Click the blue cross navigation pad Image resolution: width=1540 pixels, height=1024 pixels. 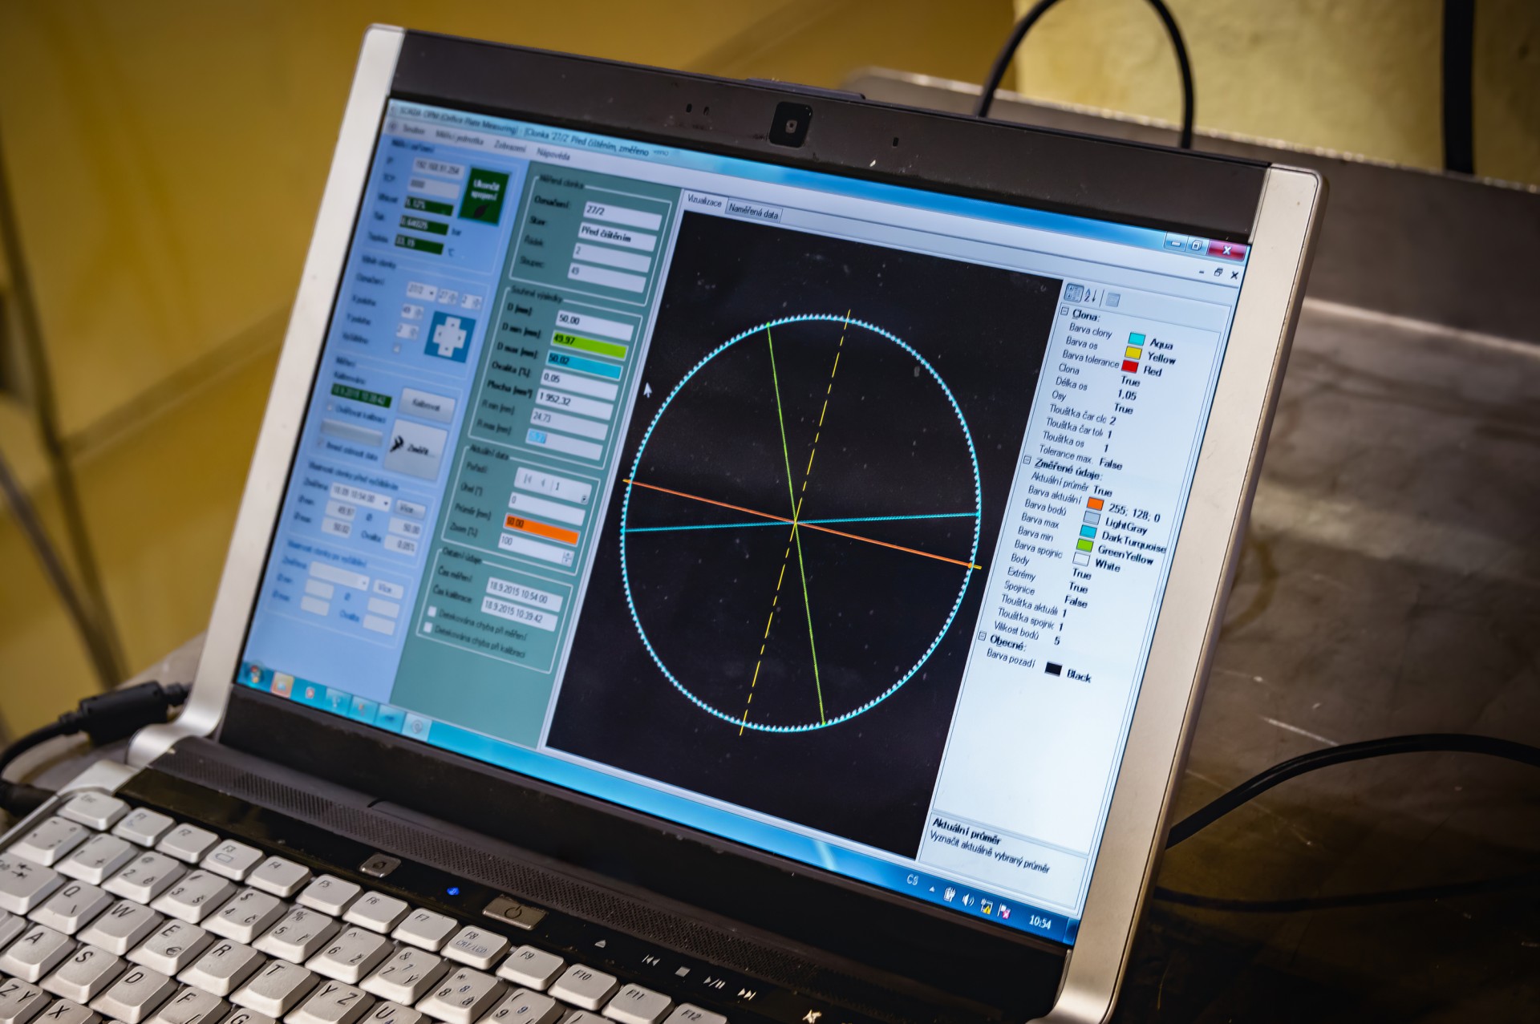point(450,337)
